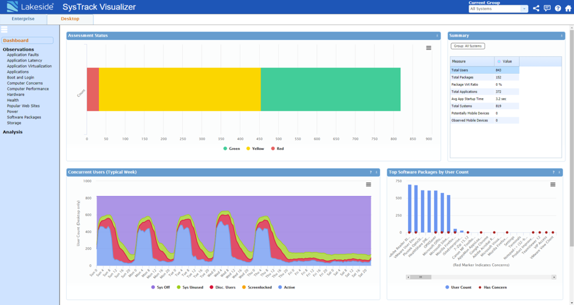Toggle Red series in Assessment Status legend
574x305 pixels.
[x=277, y=148]
